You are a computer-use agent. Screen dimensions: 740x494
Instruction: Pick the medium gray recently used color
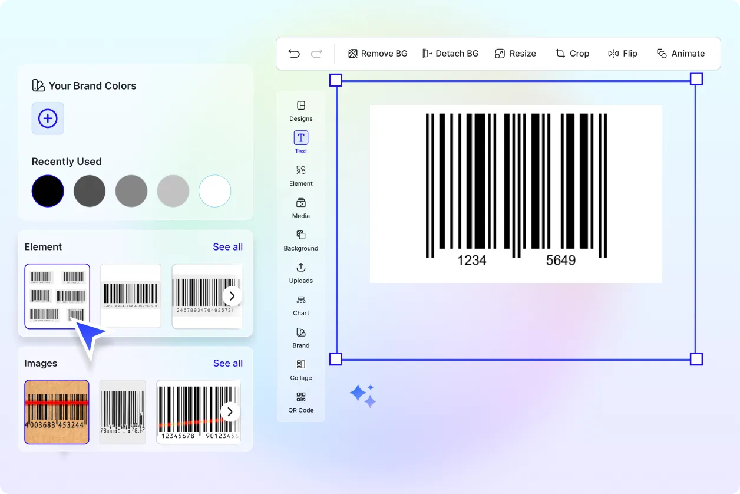pos(131,191)
